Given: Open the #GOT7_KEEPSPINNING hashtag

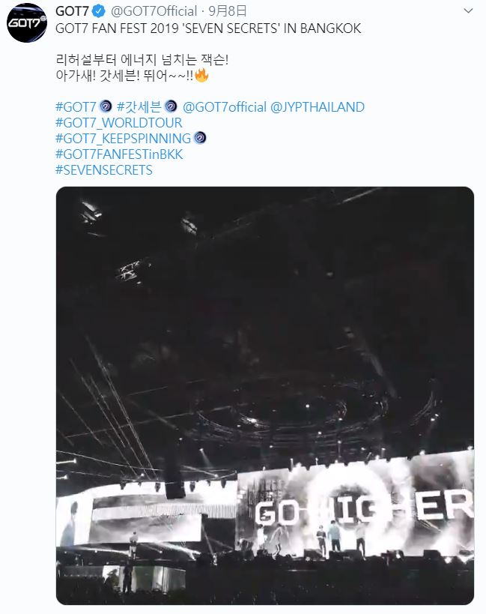Looking at the screenshot, I should coord(123,139).
